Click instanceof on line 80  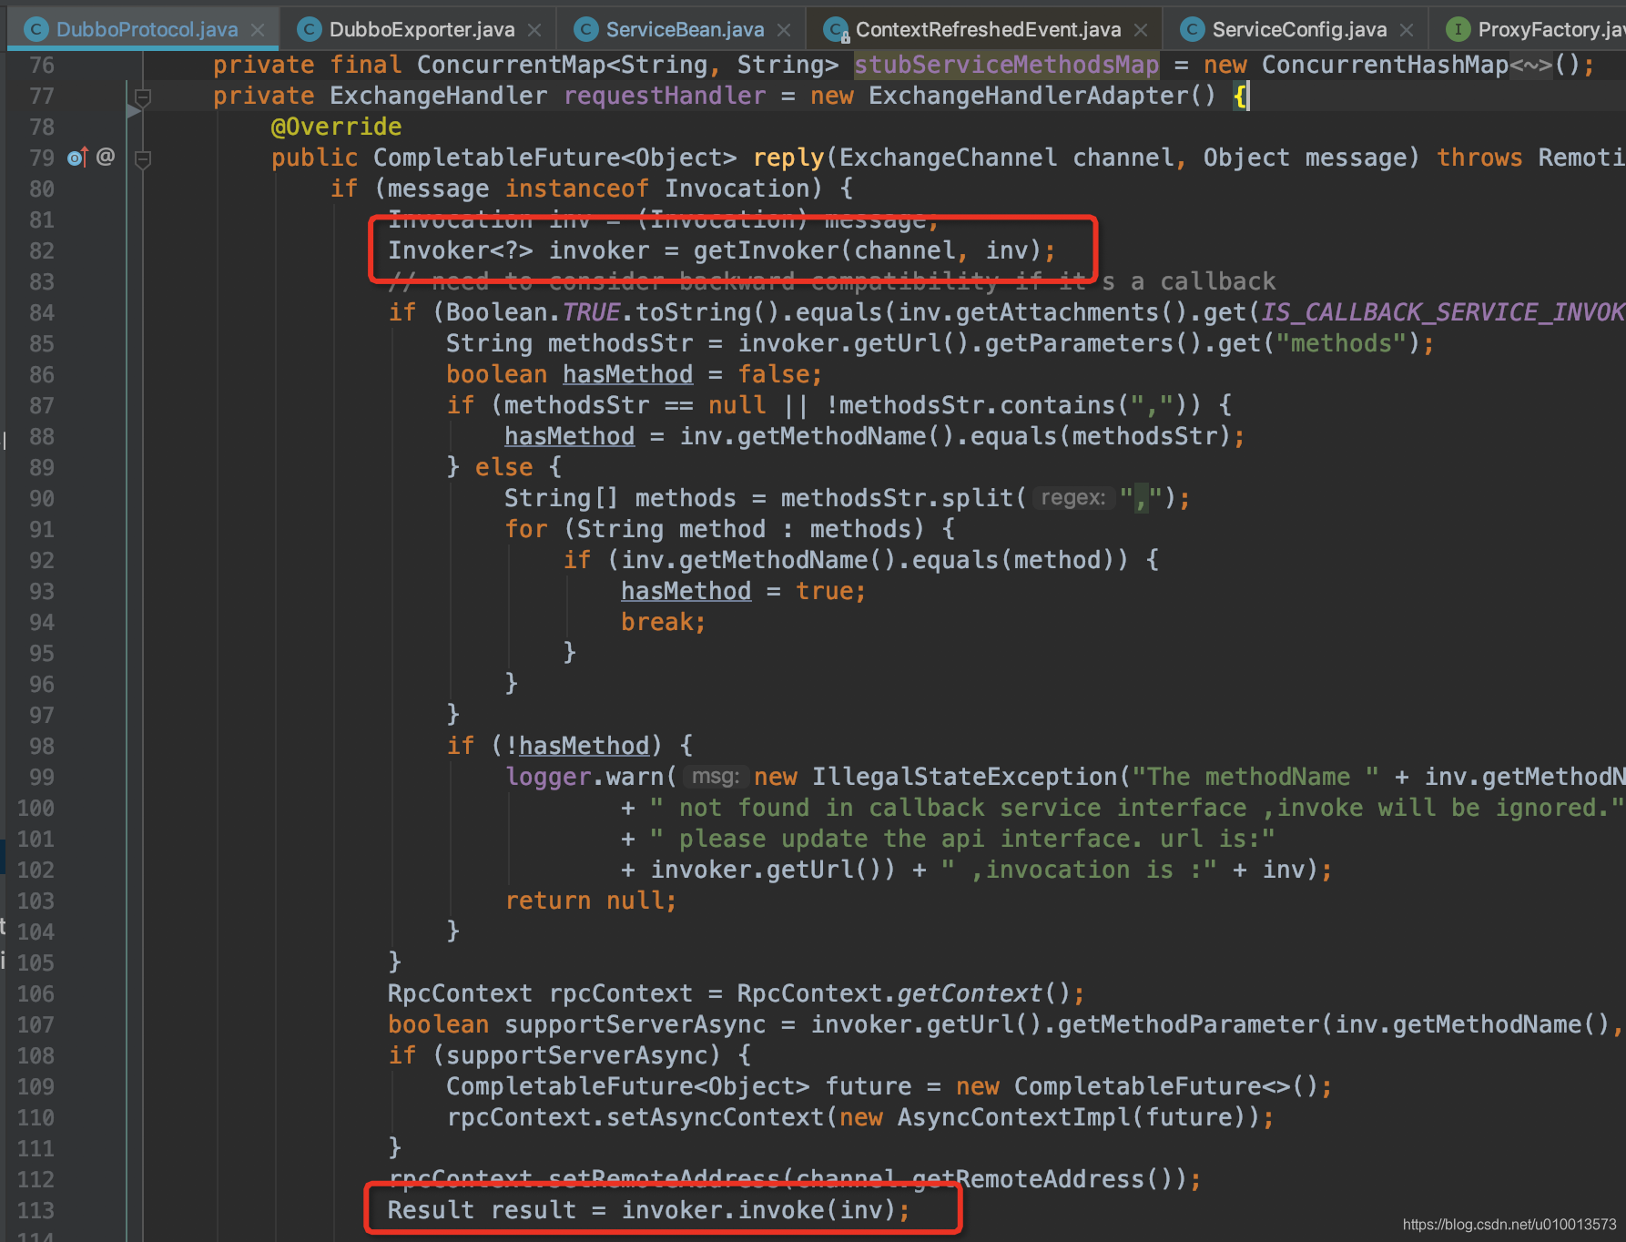(x=576, y=188)
